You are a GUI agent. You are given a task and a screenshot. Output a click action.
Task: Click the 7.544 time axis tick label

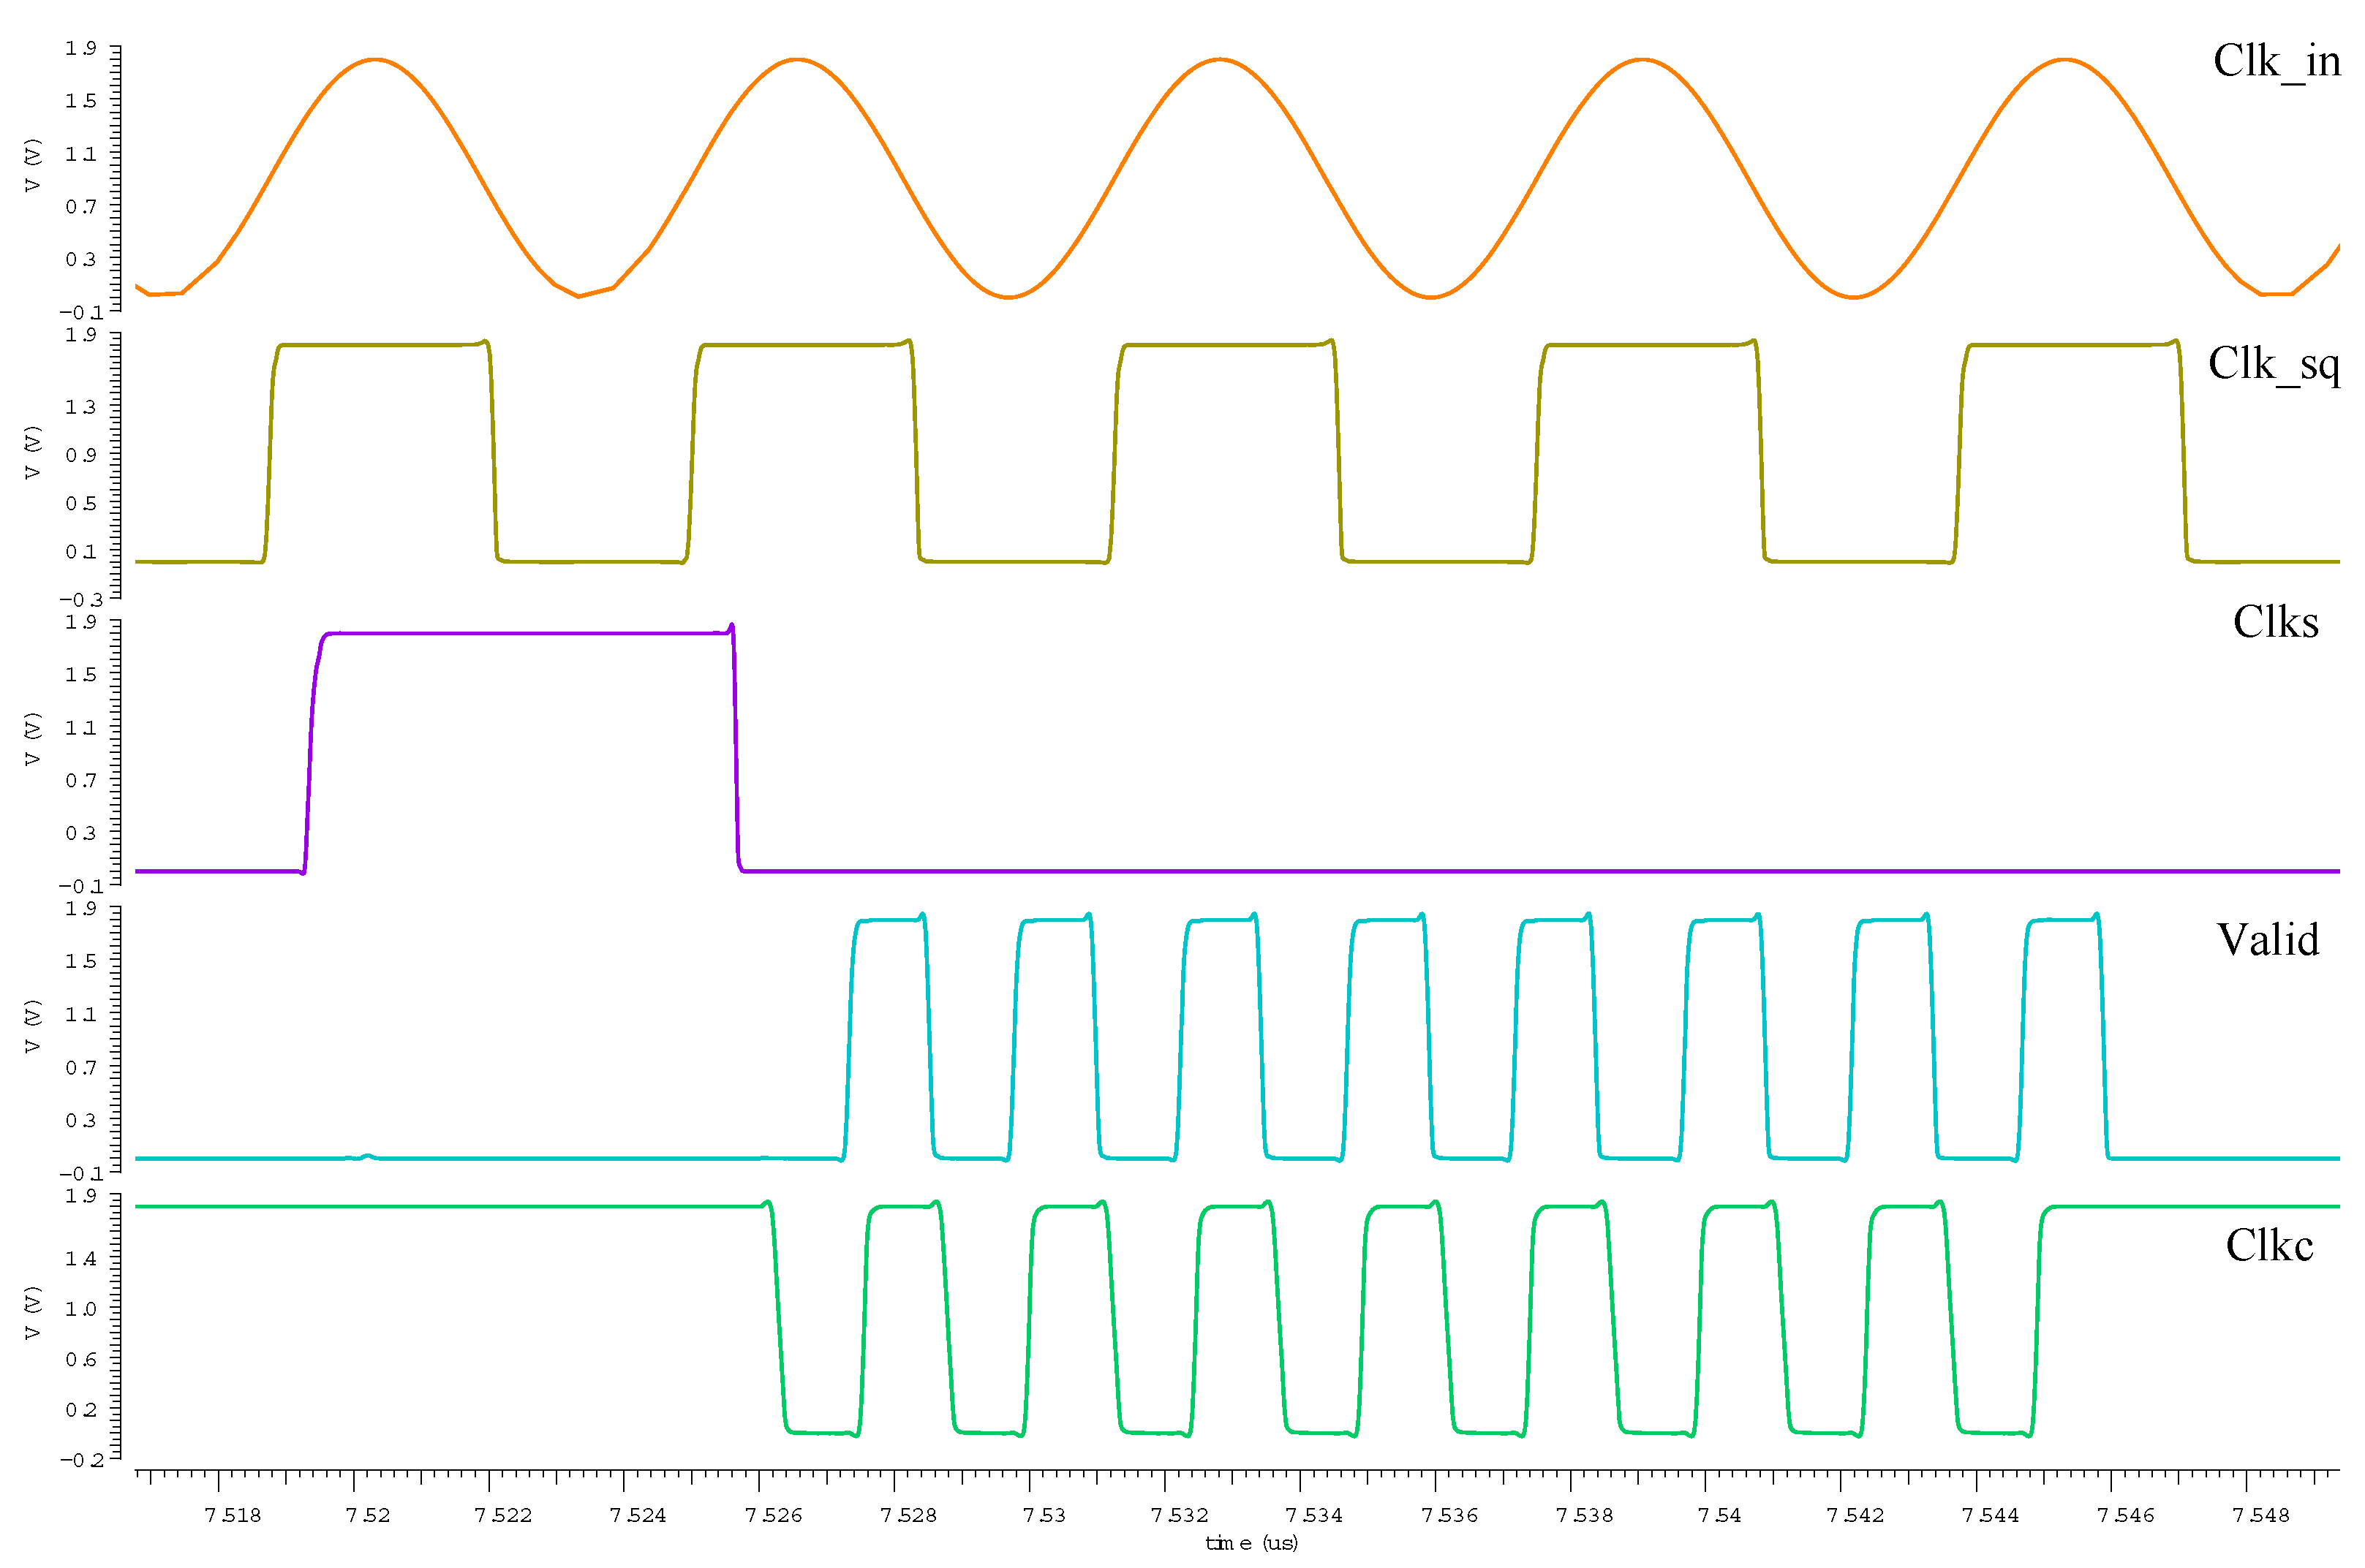pyautogui.click(x=1990, y=1516)
